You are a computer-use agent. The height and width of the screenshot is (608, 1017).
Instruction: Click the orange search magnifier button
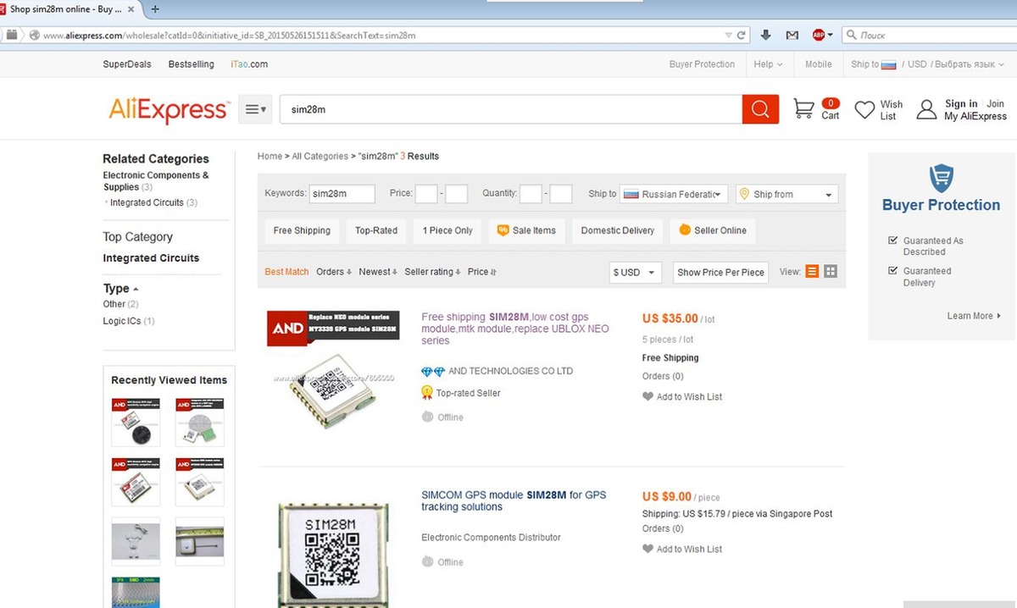click(x=760, y=109)
